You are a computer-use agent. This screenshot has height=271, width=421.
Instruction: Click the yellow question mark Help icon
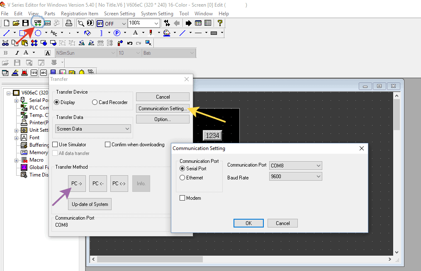220,23
